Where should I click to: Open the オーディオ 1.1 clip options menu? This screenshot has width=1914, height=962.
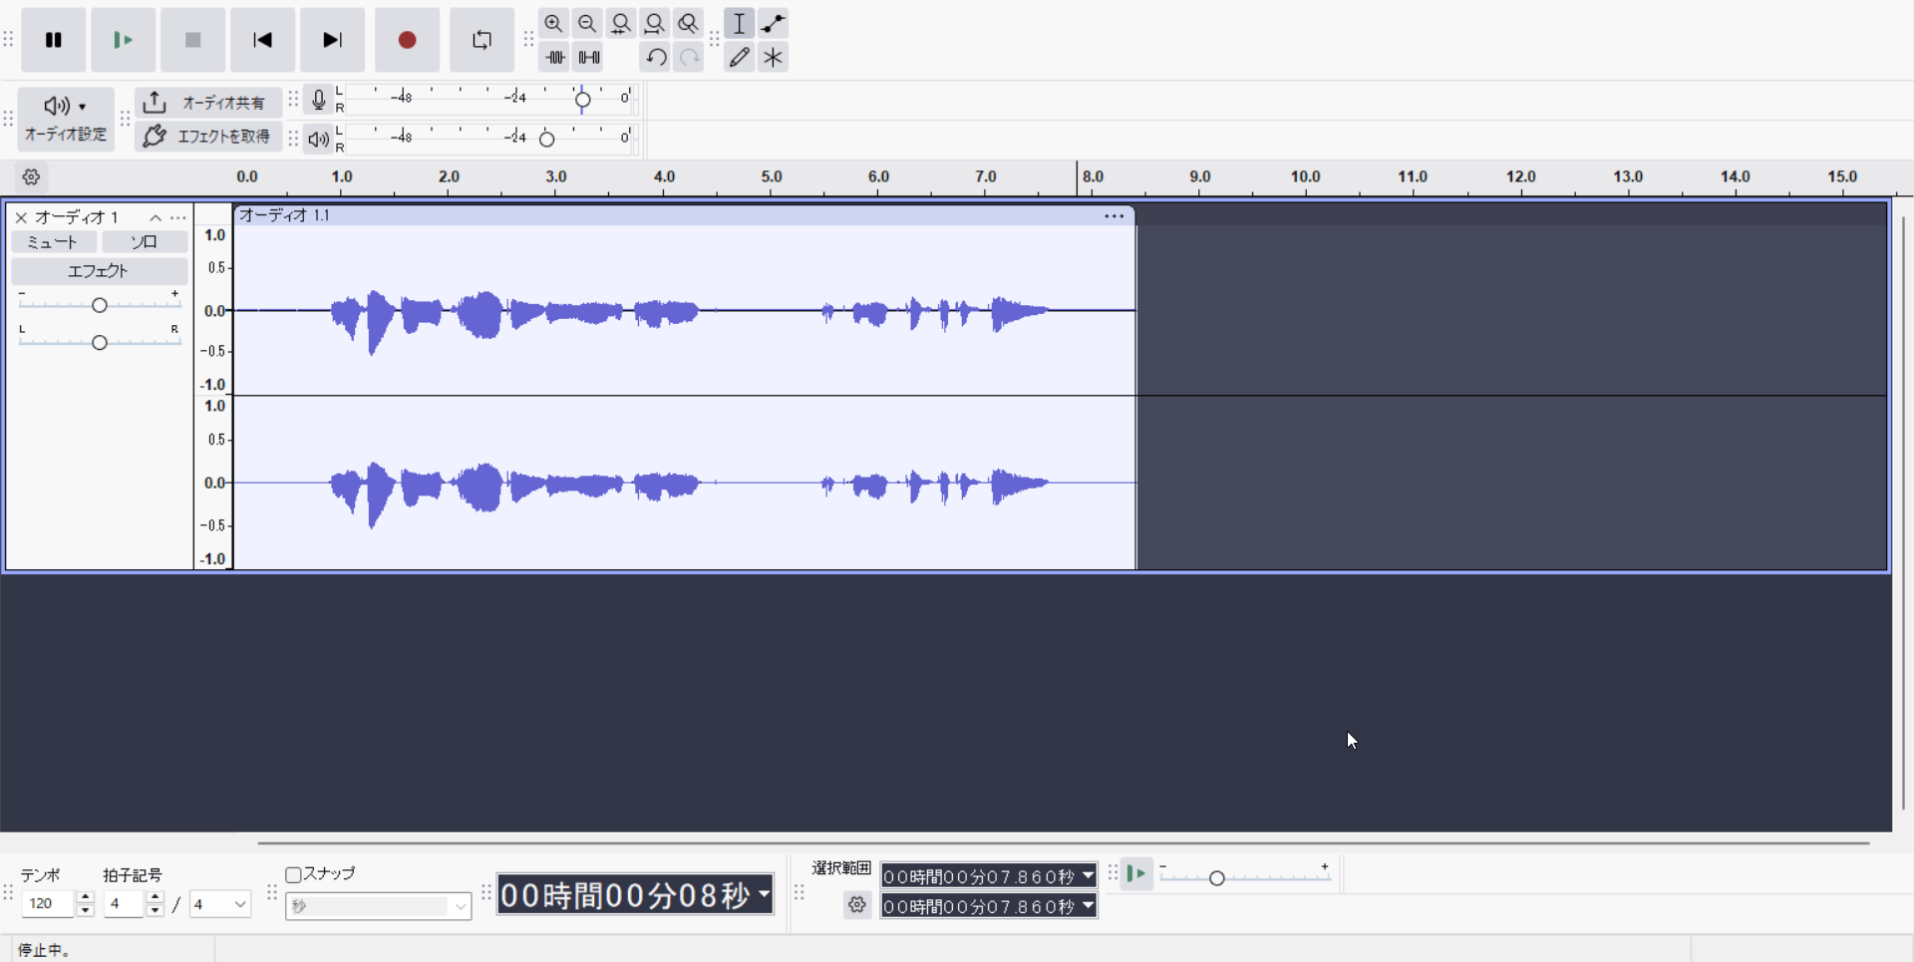click(x=1114, y=215)
